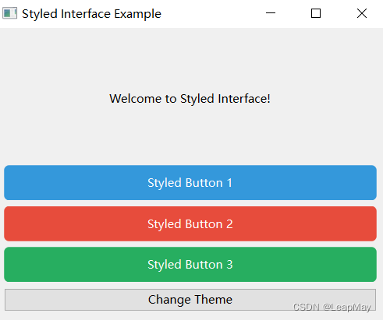Click the application icon in title bar
The image size is (383, 320).
click(x=9, y=13)
